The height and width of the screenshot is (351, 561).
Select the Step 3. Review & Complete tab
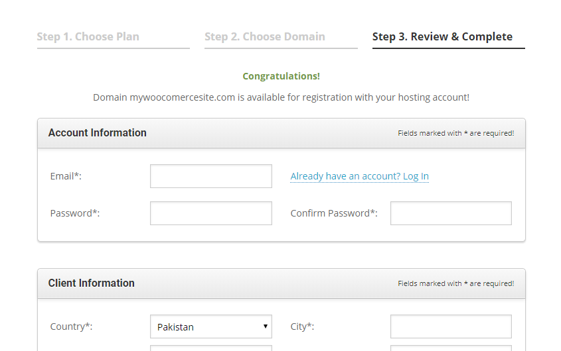[x=442, y=37]
